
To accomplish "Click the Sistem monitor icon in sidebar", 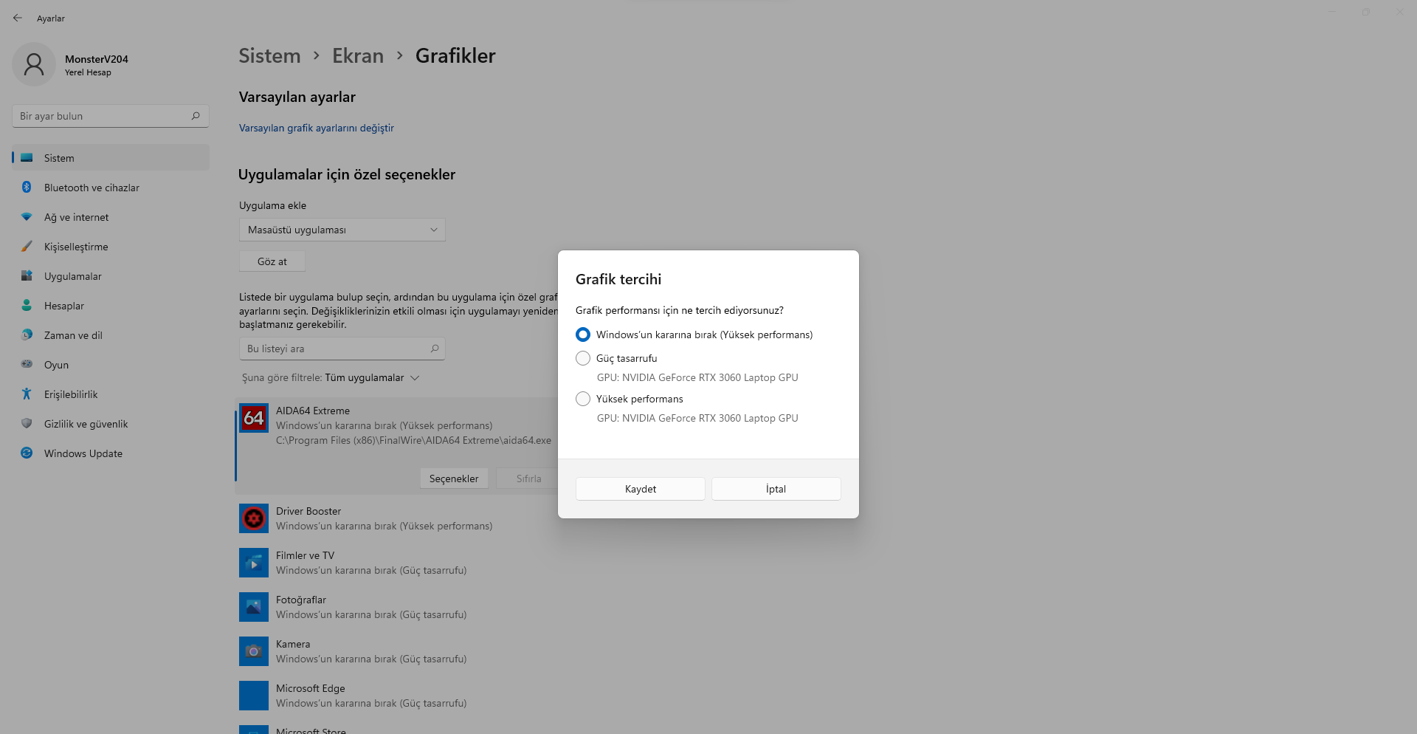I will [27, 158].
